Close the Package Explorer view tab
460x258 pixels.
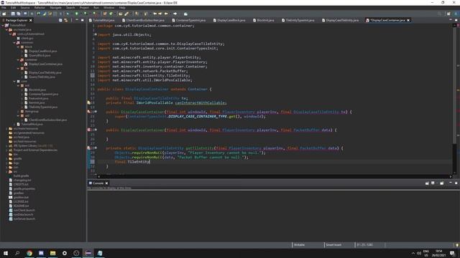pyautogui.click(x=31, y=20)
